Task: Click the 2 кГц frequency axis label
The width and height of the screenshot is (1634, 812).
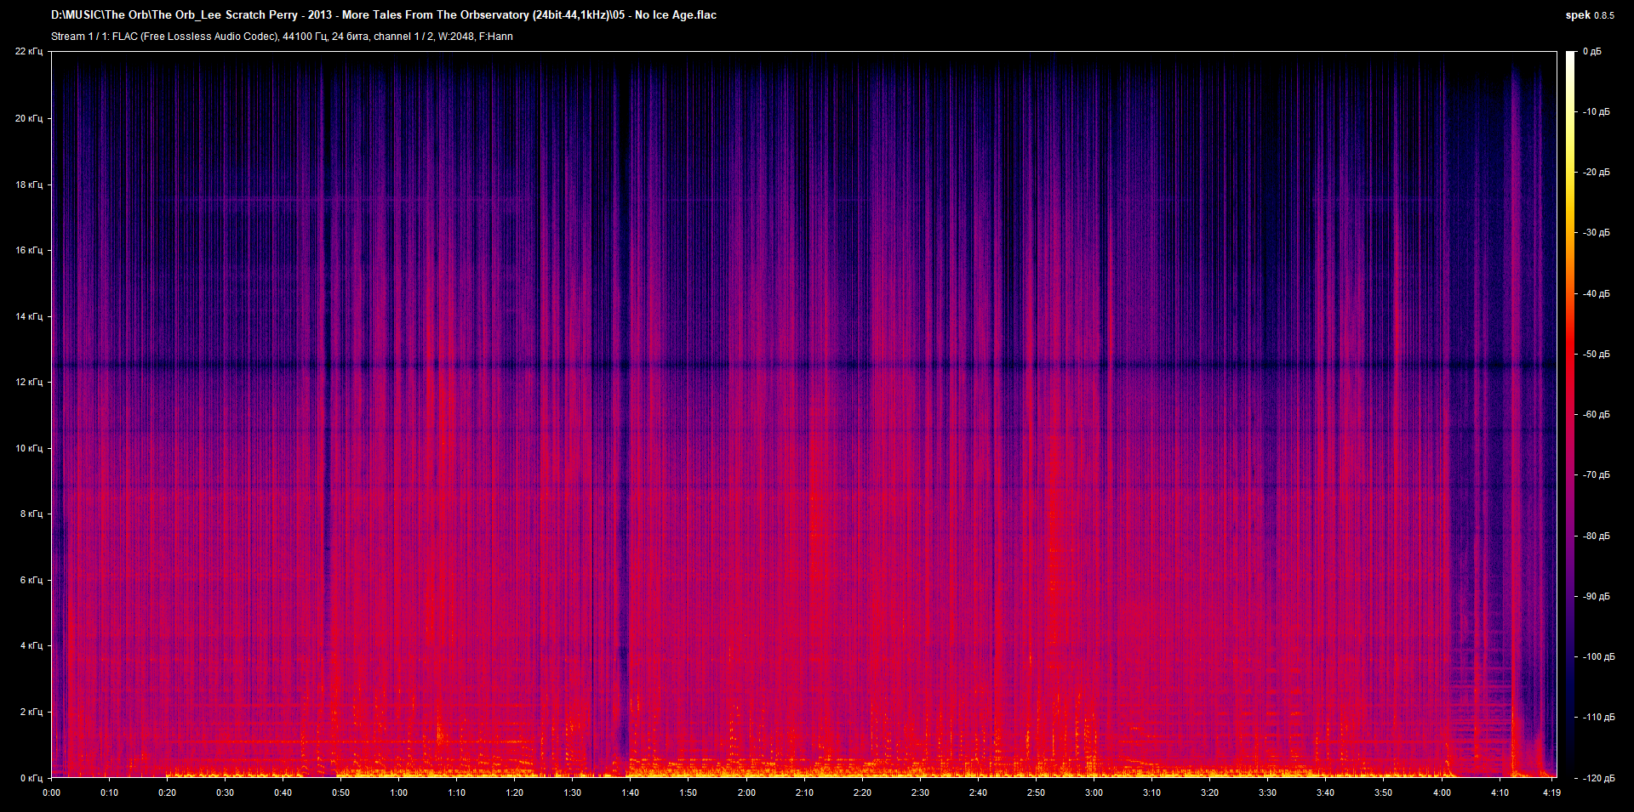Action: click(x=31, y=712)
